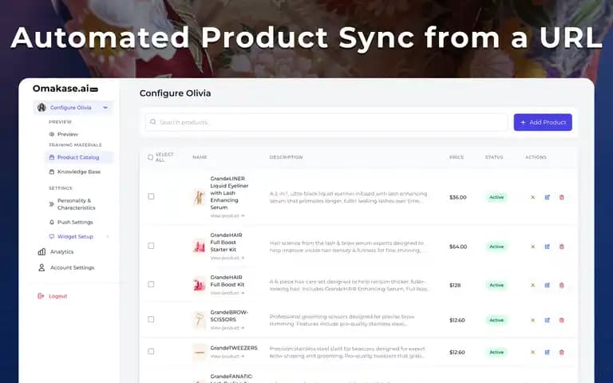Screen dimensions: 613x383
Task: Open Push Settings
Action: point(75,222)
